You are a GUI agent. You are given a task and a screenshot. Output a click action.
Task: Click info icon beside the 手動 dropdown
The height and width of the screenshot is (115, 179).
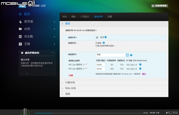[131, 55]
